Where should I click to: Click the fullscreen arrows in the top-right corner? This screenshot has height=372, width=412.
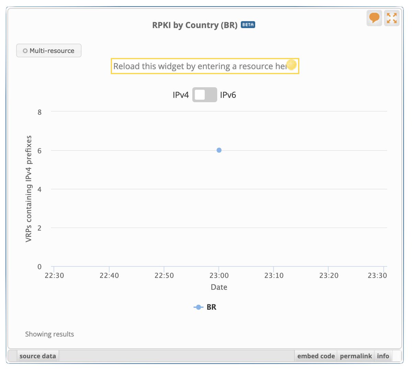click(391, 18)
